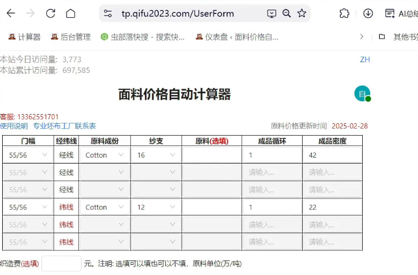Click the 2025-02-28 update date
418x275 pixels.
(349, 126)
